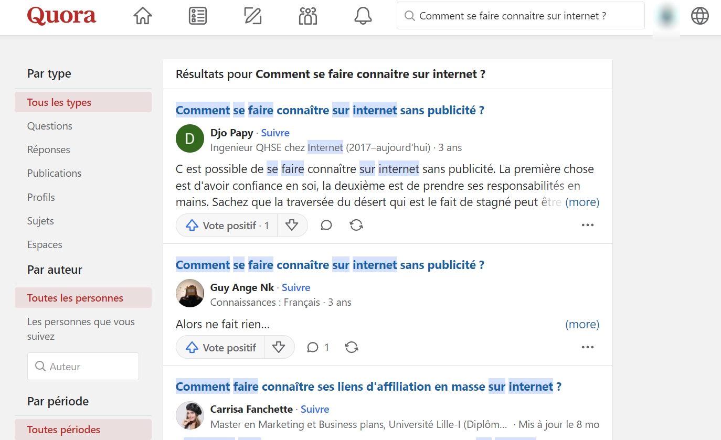Open the answer pencil icon

tap(253, 16)
